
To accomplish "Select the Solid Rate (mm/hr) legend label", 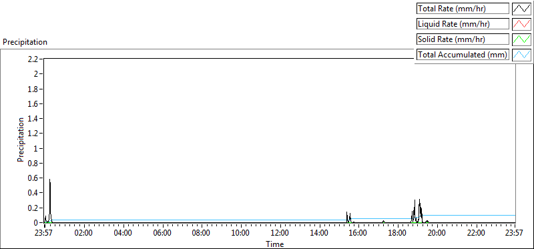I will (x=463, y=39).
